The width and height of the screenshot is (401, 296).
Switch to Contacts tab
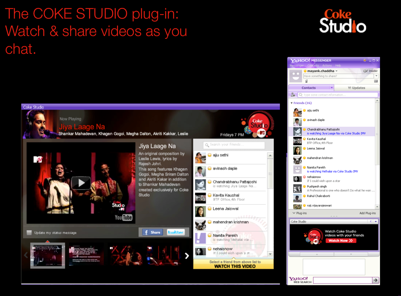coord(309,88)
